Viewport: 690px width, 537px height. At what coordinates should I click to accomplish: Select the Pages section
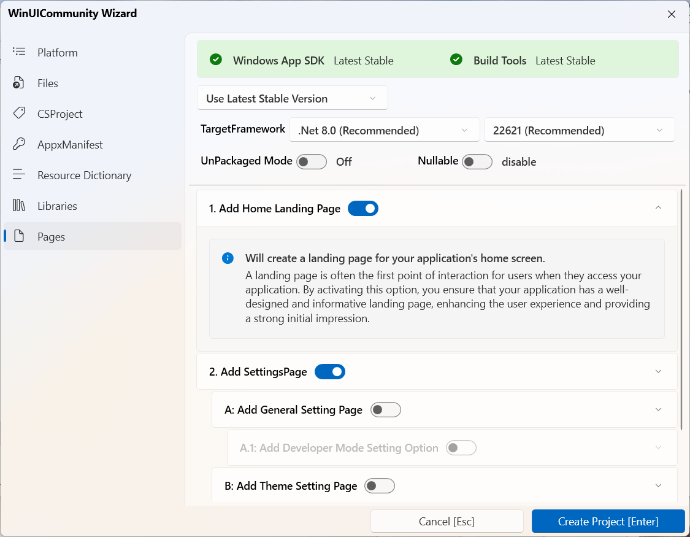[93, 236]
